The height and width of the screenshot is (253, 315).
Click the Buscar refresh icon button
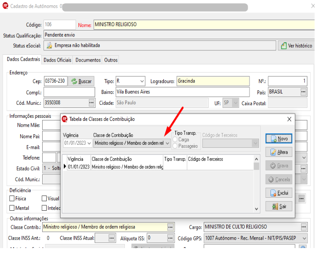click(x=81, y=81)
